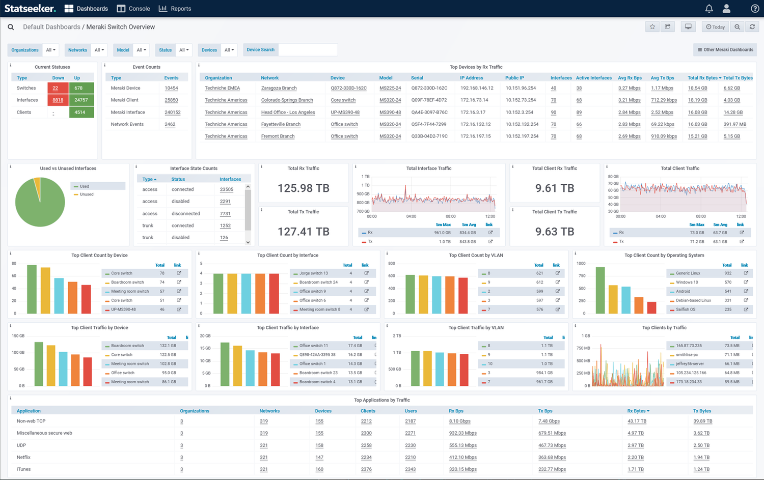
Task: Enter fullscreen with the monitor icon
Action: coord(688,26)
